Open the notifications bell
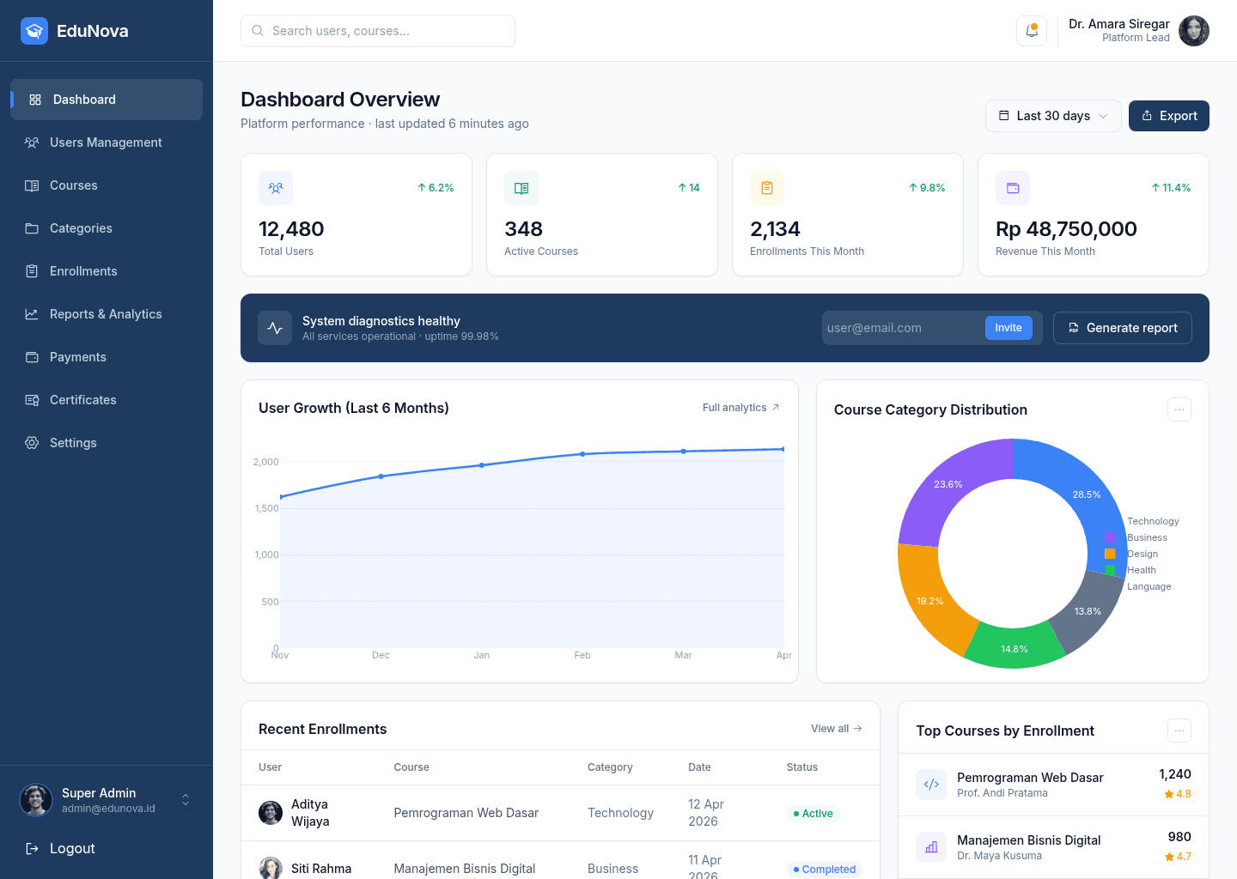 (x=1032, y=31)
